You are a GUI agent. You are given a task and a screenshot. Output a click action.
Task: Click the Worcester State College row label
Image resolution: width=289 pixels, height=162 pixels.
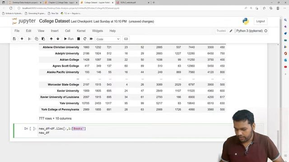tap(63, 85)
